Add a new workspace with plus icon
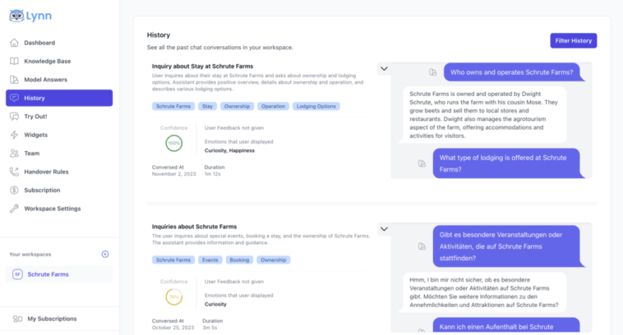Viewport: 623px width, 335px height. point(104,255)
